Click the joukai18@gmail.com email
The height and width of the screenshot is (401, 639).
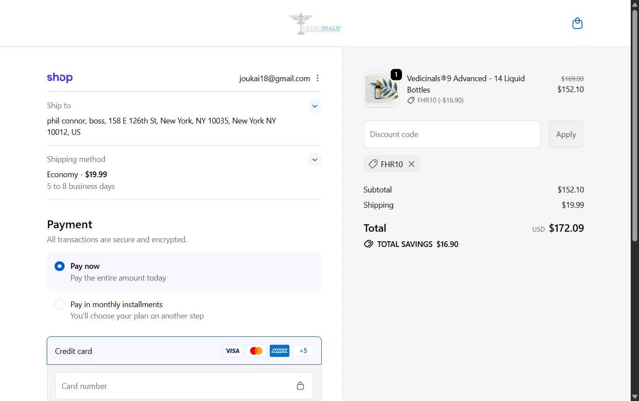click(275, 79)
